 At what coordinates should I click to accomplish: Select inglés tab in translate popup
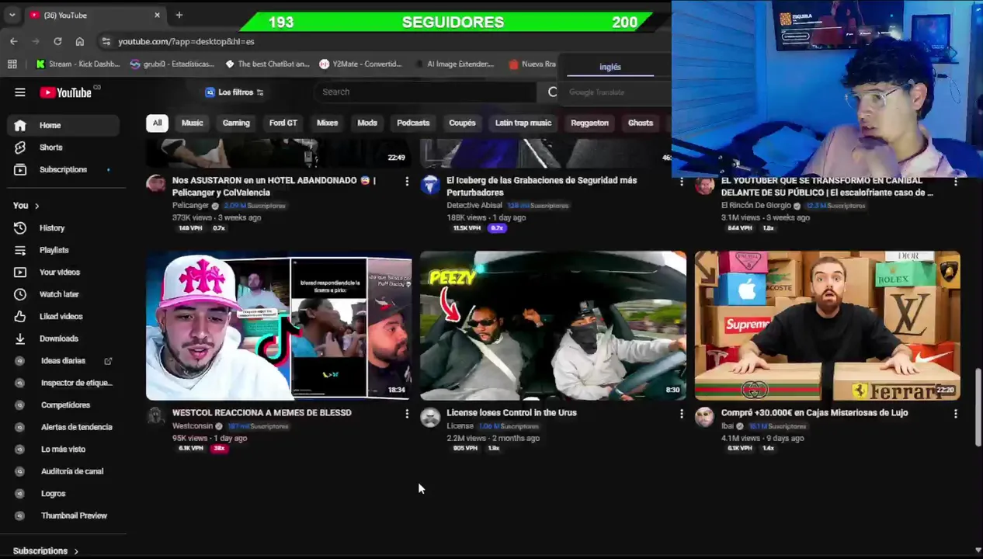(610, 67)
